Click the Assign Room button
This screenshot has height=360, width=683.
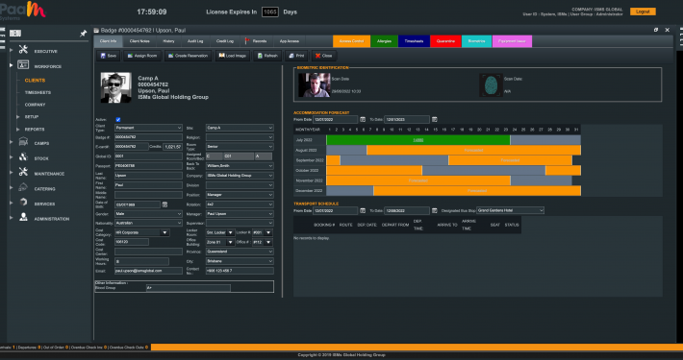click(142, 56)
